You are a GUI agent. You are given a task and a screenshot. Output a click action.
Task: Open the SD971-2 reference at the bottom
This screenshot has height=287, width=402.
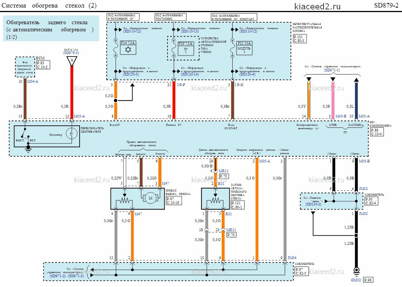click(58, 276)
